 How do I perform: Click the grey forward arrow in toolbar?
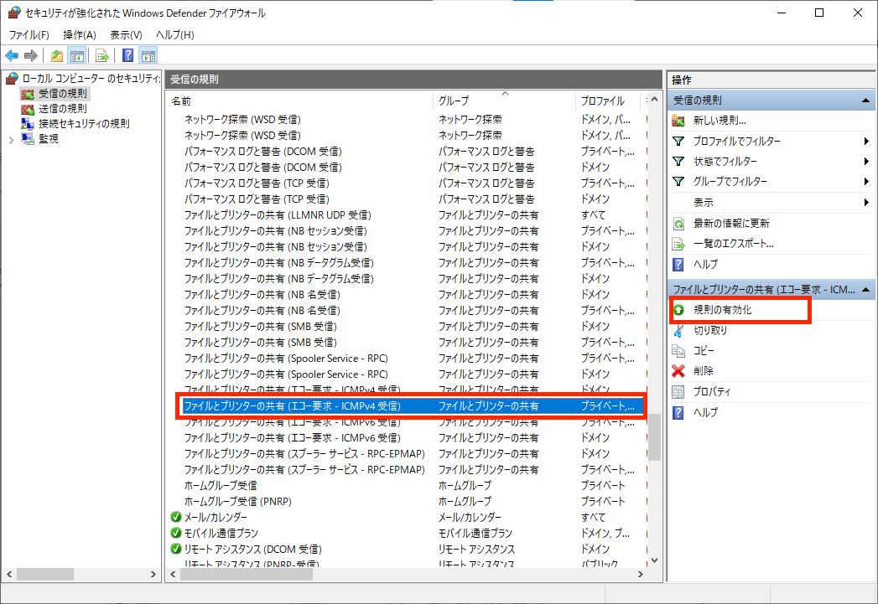pos(31,55)
